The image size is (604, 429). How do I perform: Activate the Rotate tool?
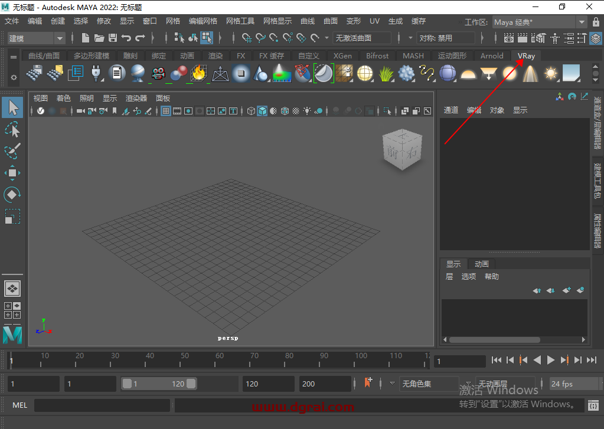coord(12,194)
